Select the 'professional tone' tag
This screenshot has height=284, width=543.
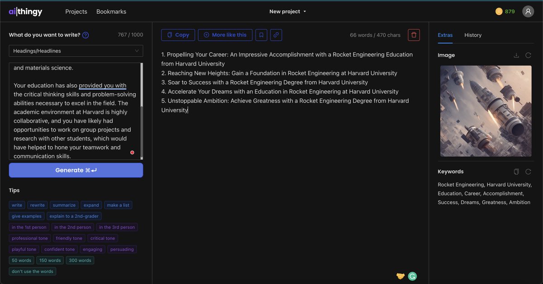[30, 238]
